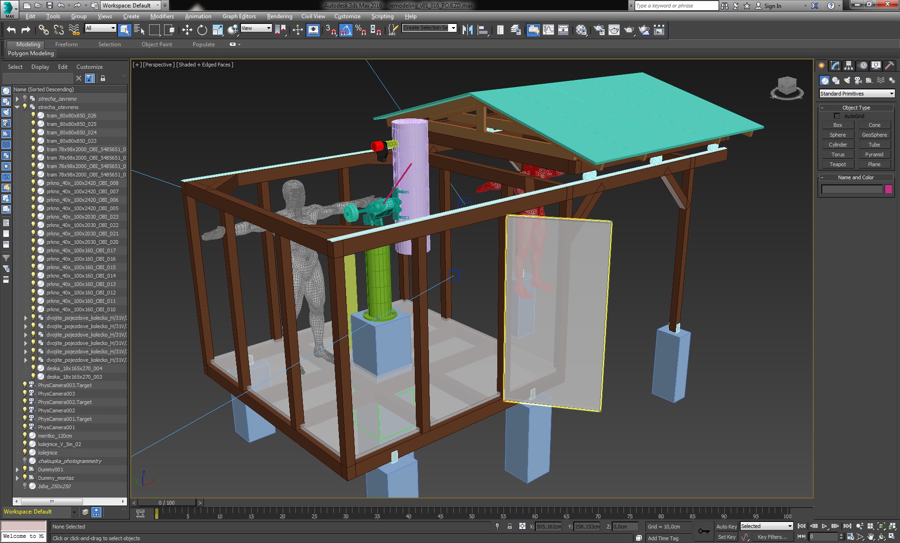This screenshot has height=543, width=900.
Task: Select the Rotate tool in toolbar
Action: [202, 30]
